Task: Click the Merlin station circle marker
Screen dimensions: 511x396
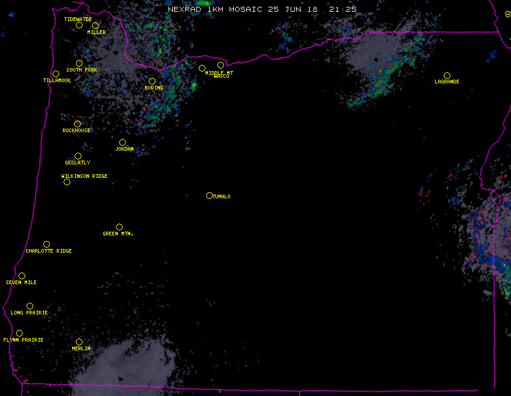Action: pyautogui.click(x=79, y=342)
